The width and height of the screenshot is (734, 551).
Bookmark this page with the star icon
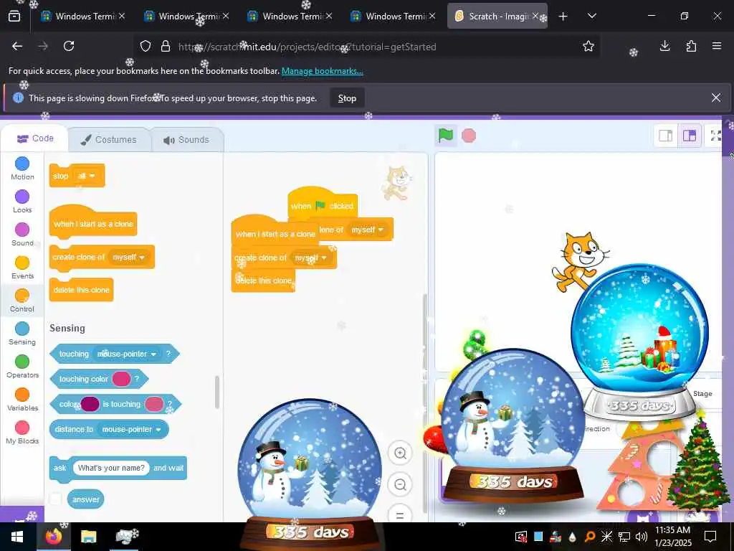pyautogui.click(x=588, y=46)
